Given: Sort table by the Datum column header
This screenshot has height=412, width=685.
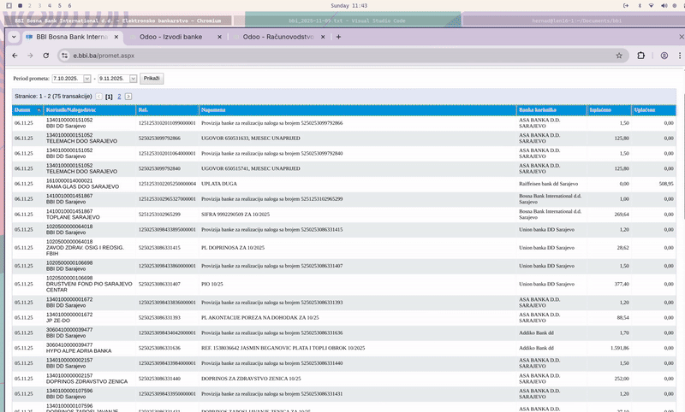Looking at the screenshot, I should (x=23, y=110).
